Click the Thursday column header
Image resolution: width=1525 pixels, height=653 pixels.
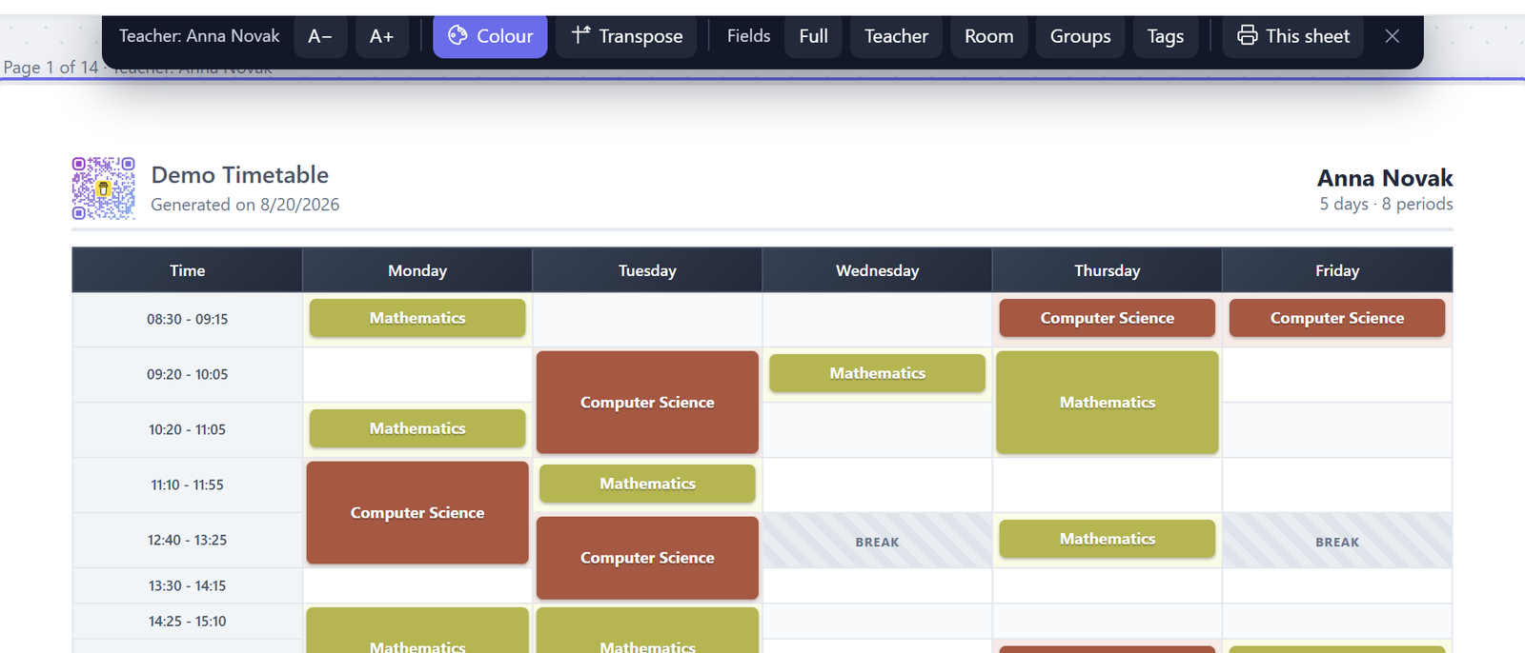coord(1107,270)
